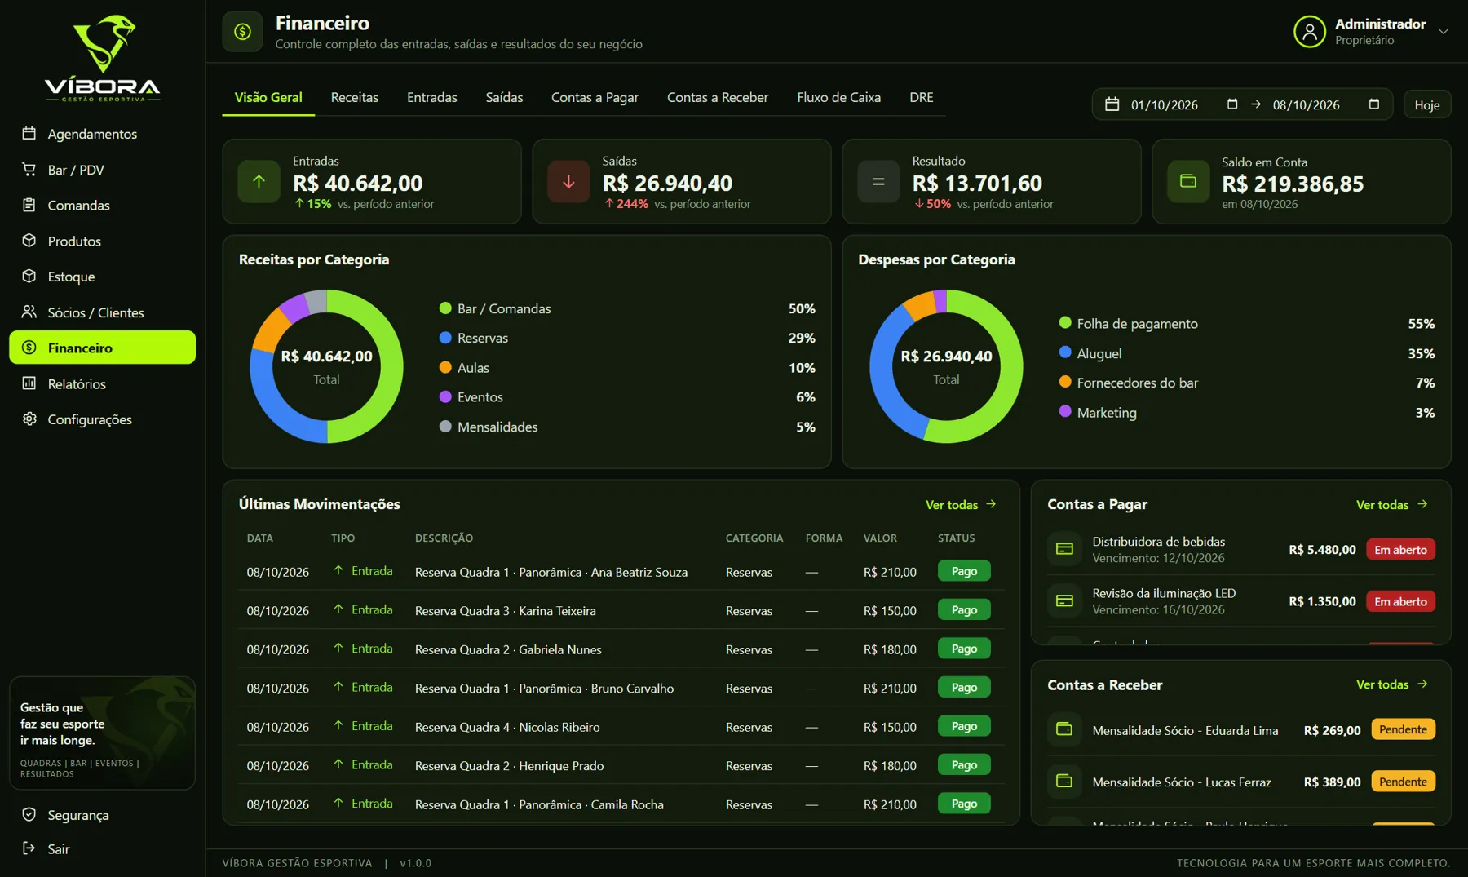Click the Bar / PDV cart icon

click(29, 169)
